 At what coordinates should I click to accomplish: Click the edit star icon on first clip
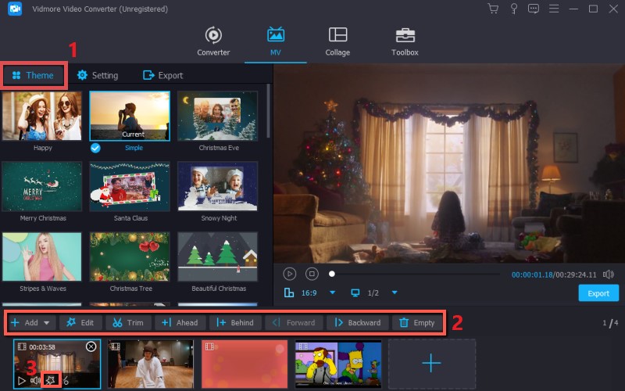click(51, 380)
